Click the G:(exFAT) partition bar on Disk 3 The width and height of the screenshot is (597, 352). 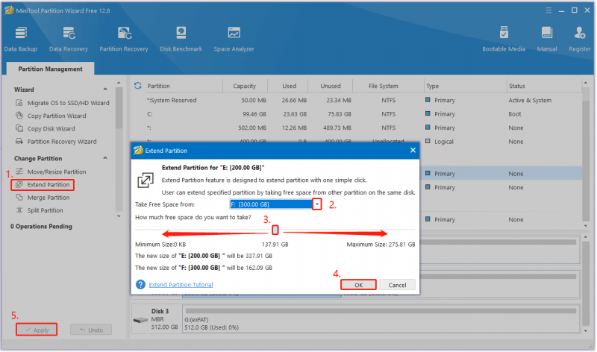pos(381,318)
